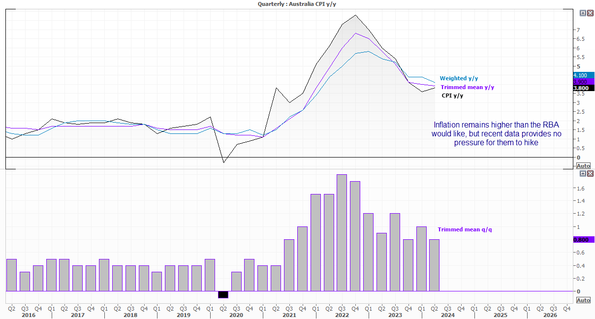595x319 pixels.
Task: Click the black negative Q2 2020 bar
Action: point(223,294)
